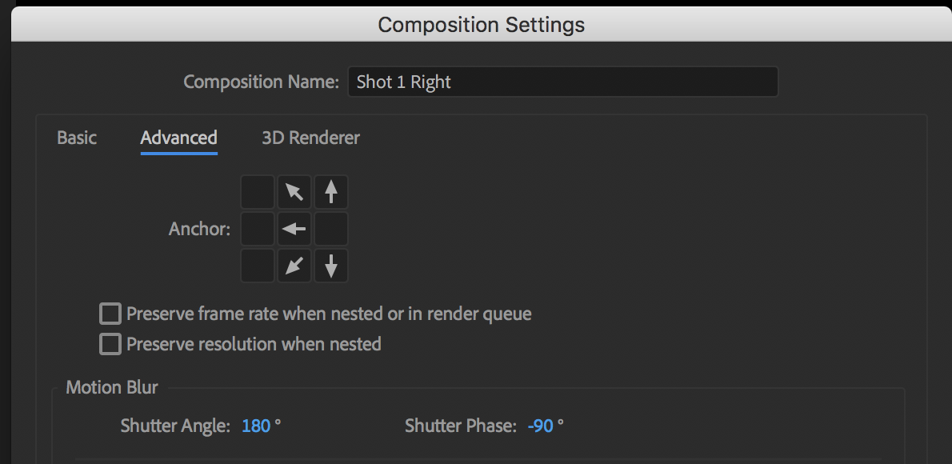Select the up-left arrow anchor cell

(294, 192)
